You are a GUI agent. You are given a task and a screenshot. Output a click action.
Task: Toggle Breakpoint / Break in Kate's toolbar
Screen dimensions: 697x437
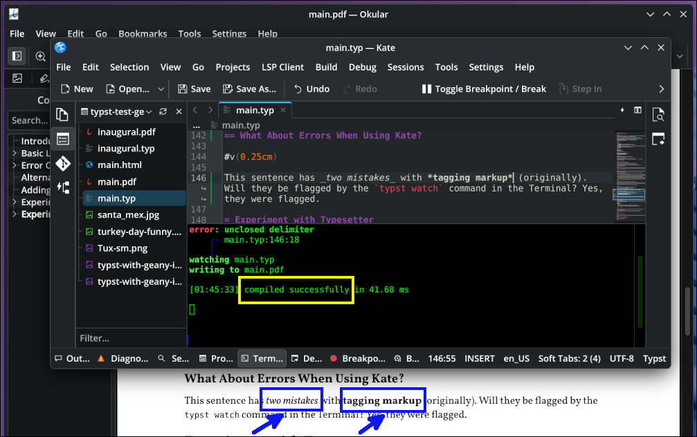[484, 89]
